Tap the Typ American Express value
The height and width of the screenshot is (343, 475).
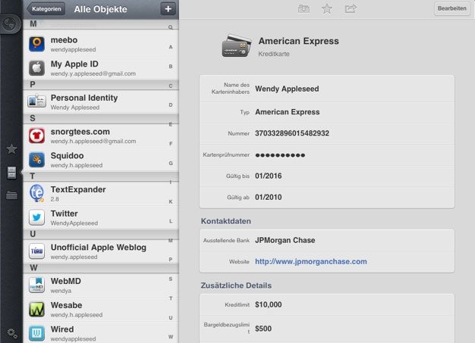[x=287, y=112]
